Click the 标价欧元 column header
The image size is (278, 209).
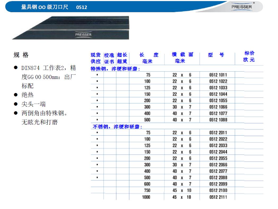(x=249, y=56)
